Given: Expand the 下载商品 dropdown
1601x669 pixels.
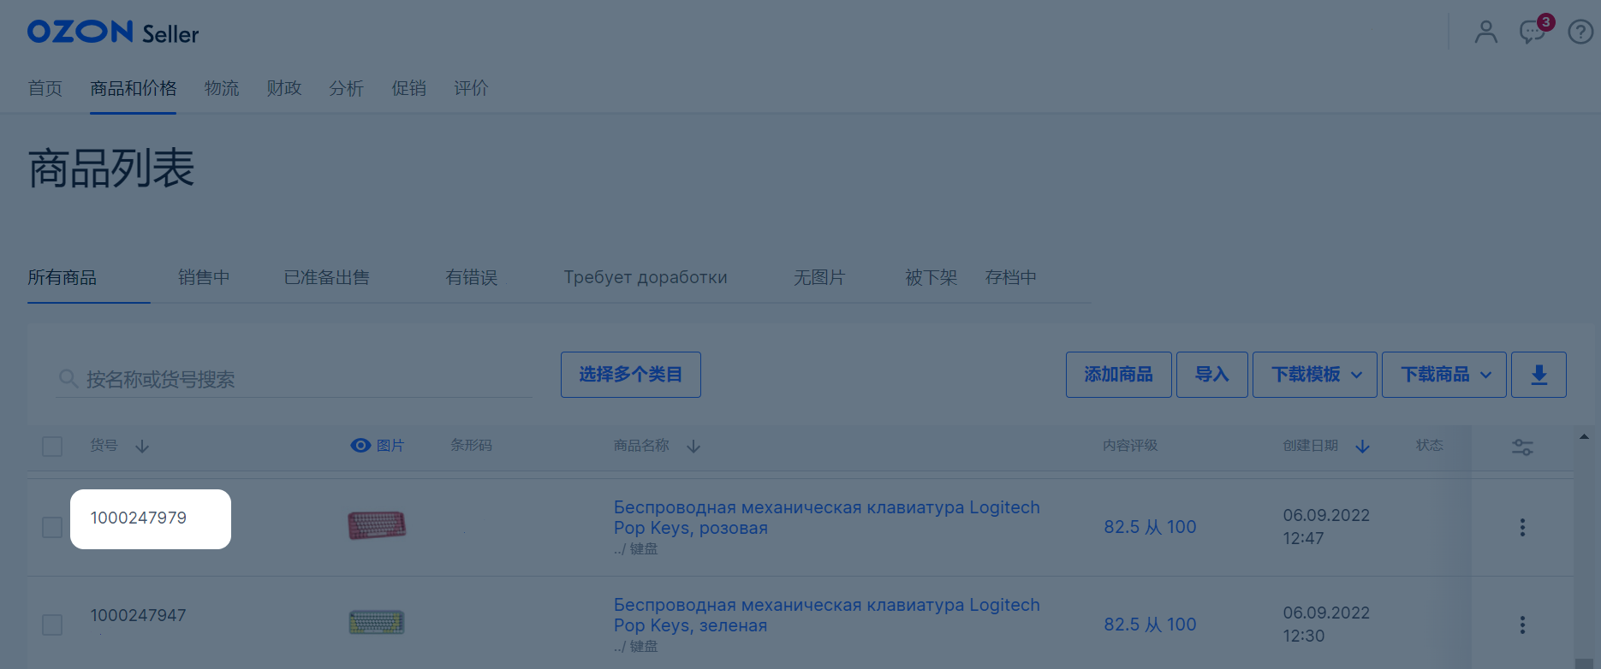Looking at the screenshot, I should click(x=1444, y=375).
